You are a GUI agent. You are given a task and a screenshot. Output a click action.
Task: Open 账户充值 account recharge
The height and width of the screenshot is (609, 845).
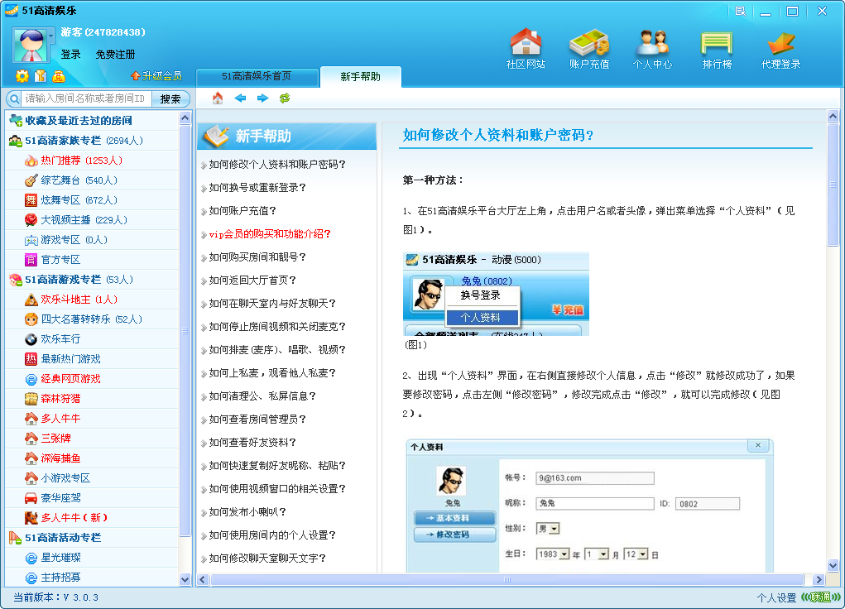588,48
